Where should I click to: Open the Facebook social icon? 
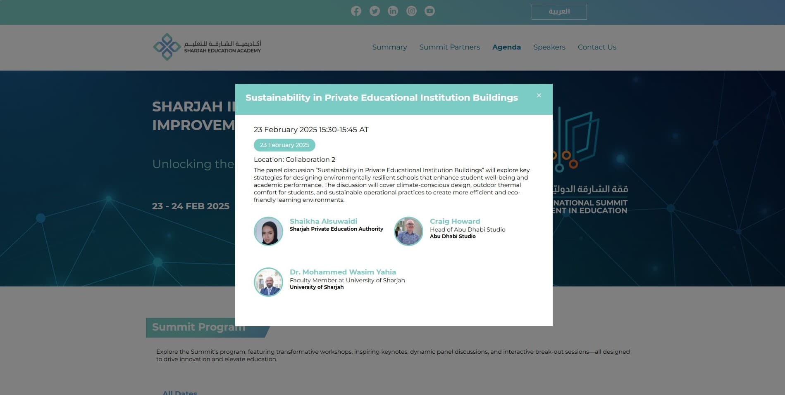click(x=356, y=11)
